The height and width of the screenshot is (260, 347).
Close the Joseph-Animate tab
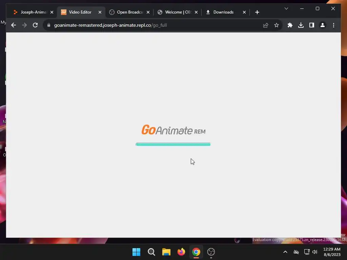52,12
